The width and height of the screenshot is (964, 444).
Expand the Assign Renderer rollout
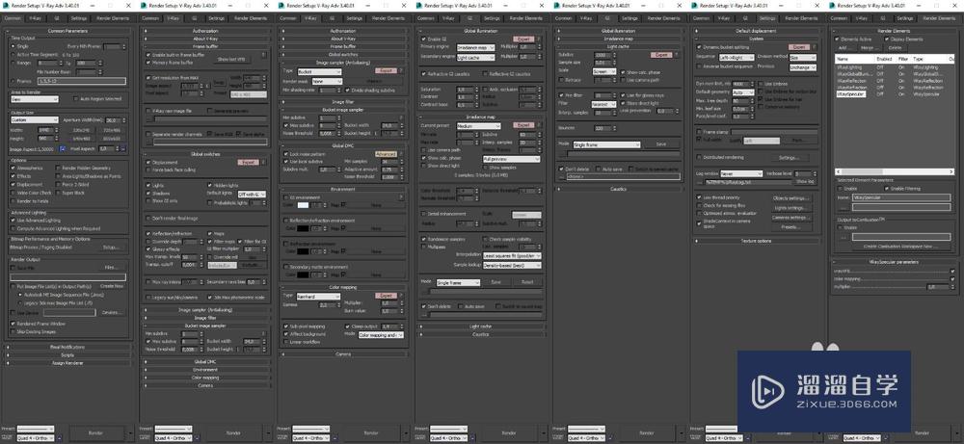pyautogui.click(x=67, y=363)
